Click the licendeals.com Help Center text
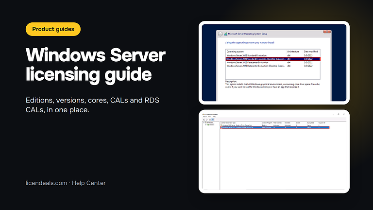The image size is (373, 210). coord(66,183)
